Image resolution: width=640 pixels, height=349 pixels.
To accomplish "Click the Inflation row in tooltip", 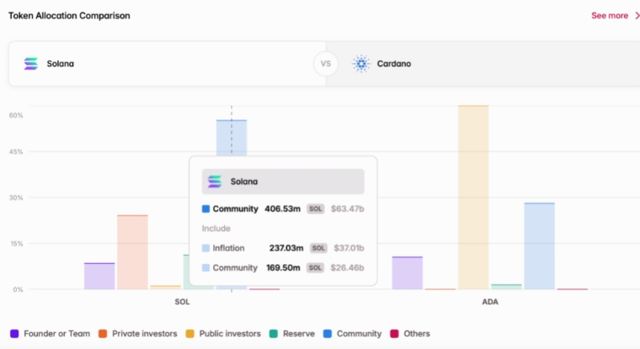I will coord(283,248).
